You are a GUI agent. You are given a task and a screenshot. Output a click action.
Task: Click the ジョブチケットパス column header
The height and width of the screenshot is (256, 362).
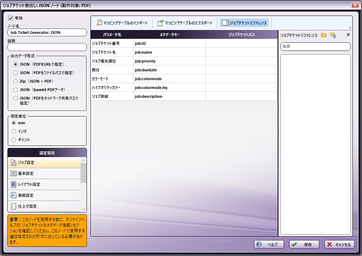coord(242,35)
